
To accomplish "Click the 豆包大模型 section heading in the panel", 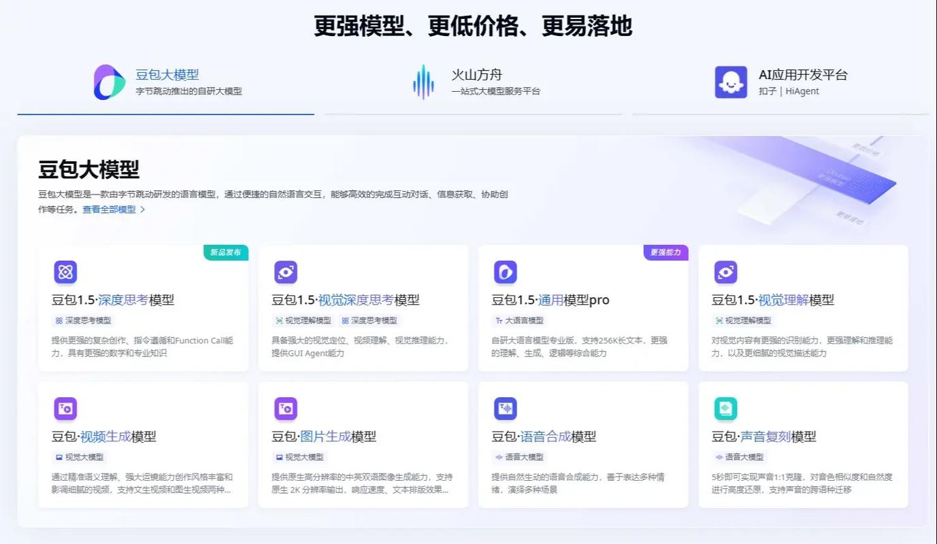I will (x=89, y=169).
